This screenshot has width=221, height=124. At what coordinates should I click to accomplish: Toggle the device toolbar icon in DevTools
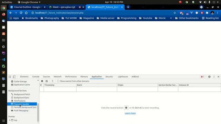14,77
